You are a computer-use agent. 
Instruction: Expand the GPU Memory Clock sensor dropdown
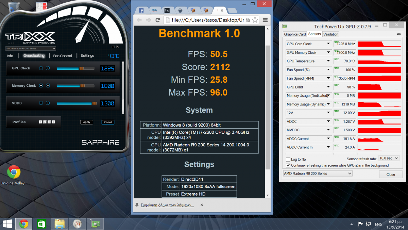[328, 52]
